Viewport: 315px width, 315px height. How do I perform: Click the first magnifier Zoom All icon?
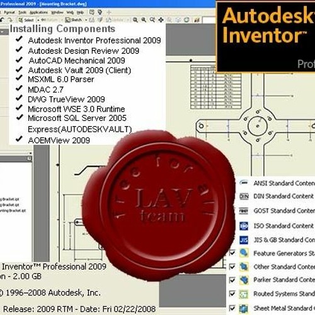(135, 20)
